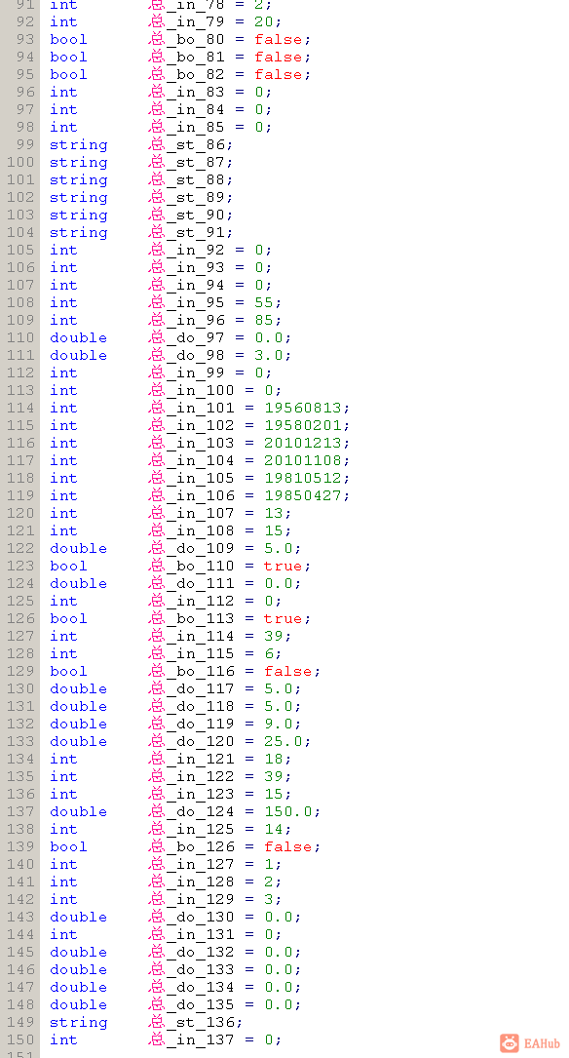Click the value 3.0 of _do_98
The width and height of the screenshot is (569, 1058).
[x=268, y=355]
